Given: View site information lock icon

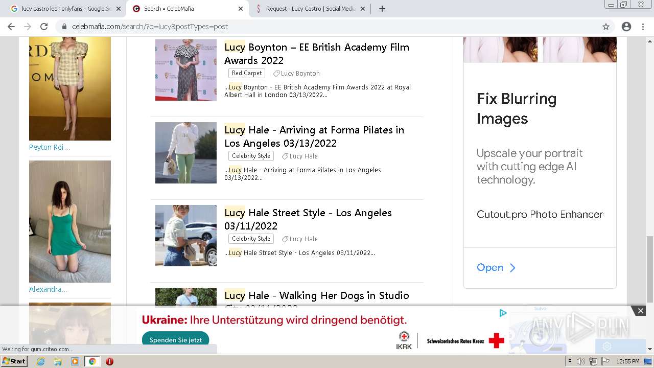Looking at the screenshot, I should click(64, 27).
